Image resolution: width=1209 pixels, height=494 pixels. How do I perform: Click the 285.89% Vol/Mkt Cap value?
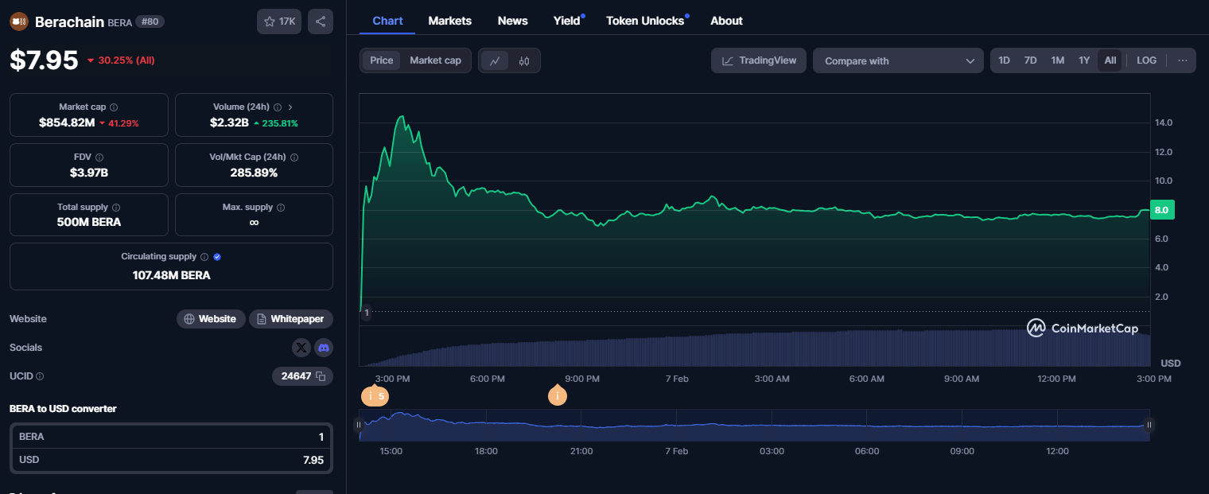[254, 173]
